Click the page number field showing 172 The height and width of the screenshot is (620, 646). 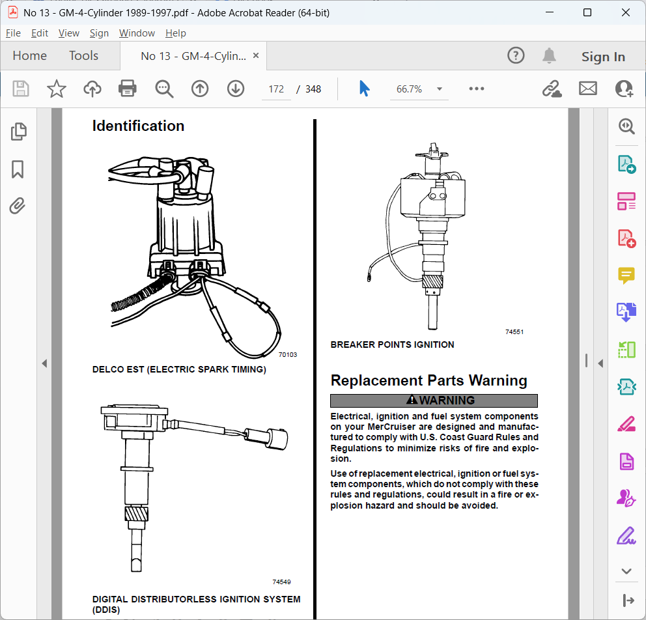[x=276, y=89]
